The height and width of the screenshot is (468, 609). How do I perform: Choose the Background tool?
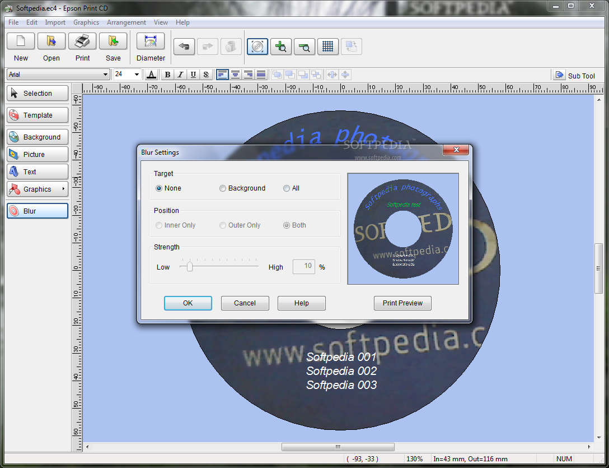tap(38, 137)
